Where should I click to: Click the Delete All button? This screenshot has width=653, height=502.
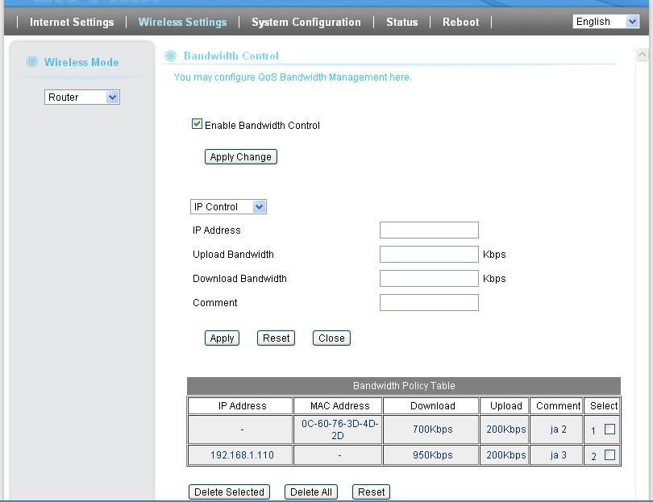(311, 492)
